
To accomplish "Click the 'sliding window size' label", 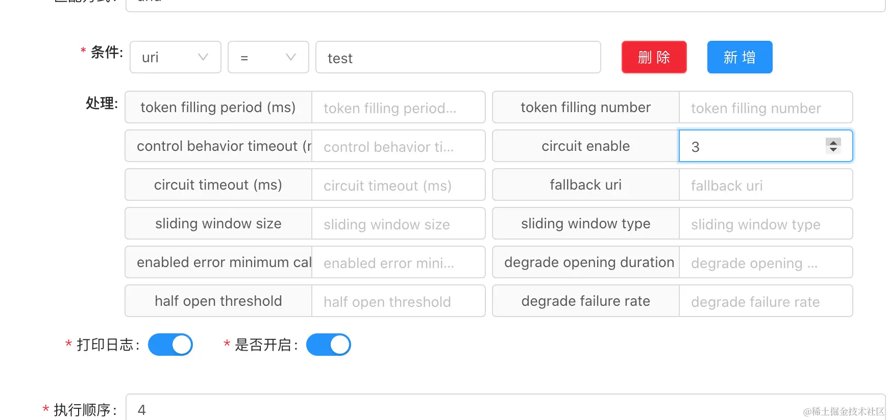I will click(218, 224).
